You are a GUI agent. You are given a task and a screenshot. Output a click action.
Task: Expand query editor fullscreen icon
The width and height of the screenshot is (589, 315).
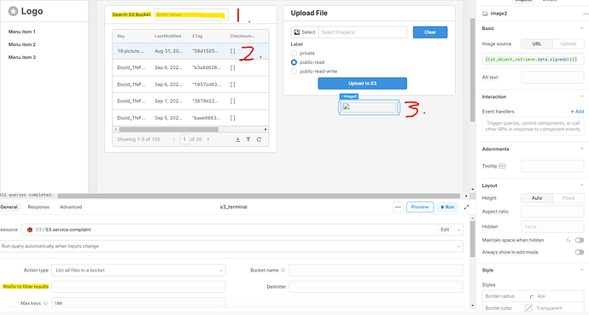pos(467,207)
